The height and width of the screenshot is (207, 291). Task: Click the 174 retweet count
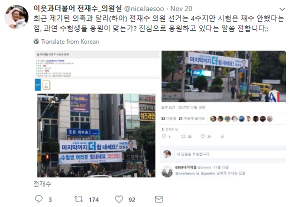(93, 200)
